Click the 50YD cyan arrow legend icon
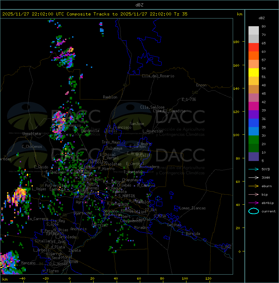 point(254,169)
